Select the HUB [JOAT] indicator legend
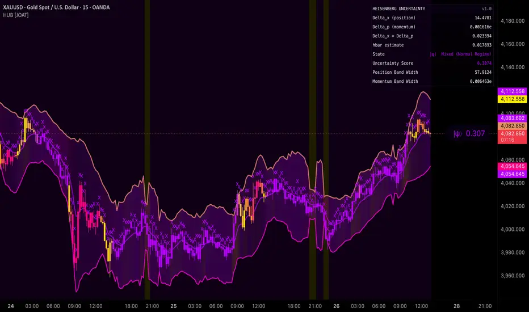Screen dimensions: 529x312 tap(16, 15)
